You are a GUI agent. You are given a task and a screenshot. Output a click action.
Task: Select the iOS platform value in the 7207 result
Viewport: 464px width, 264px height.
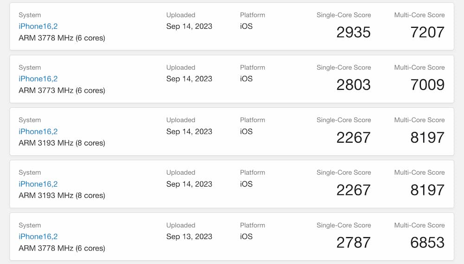[x=246, y=26]
